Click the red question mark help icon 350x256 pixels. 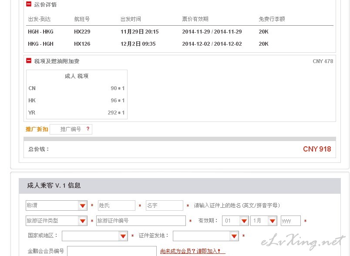pyautogui.click(x=88, y=129)
